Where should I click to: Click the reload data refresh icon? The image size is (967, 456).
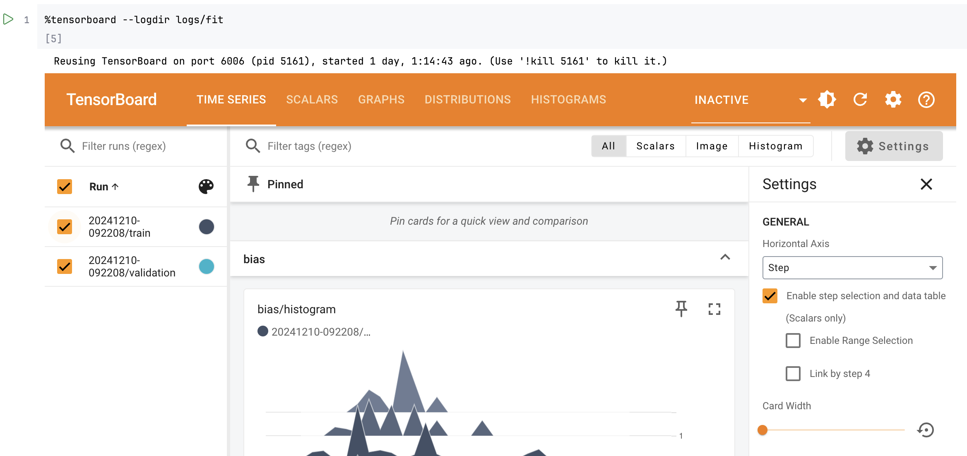(x=860, y=100)
